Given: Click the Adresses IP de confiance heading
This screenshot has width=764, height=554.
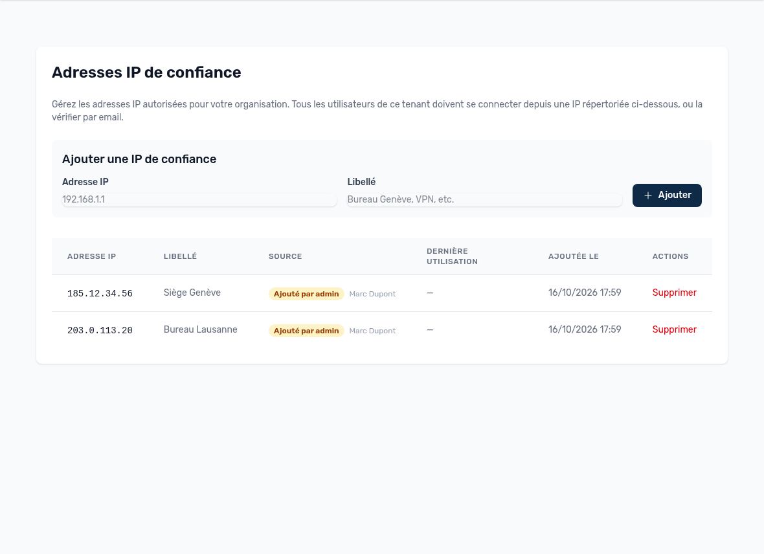Looking at the screenshot, I should point(146,72).
